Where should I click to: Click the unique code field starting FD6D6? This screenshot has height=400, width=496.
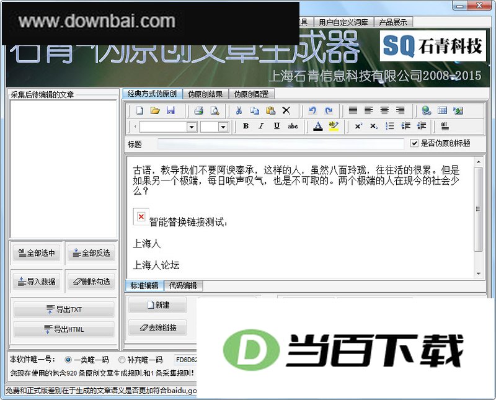pos(185,360)
